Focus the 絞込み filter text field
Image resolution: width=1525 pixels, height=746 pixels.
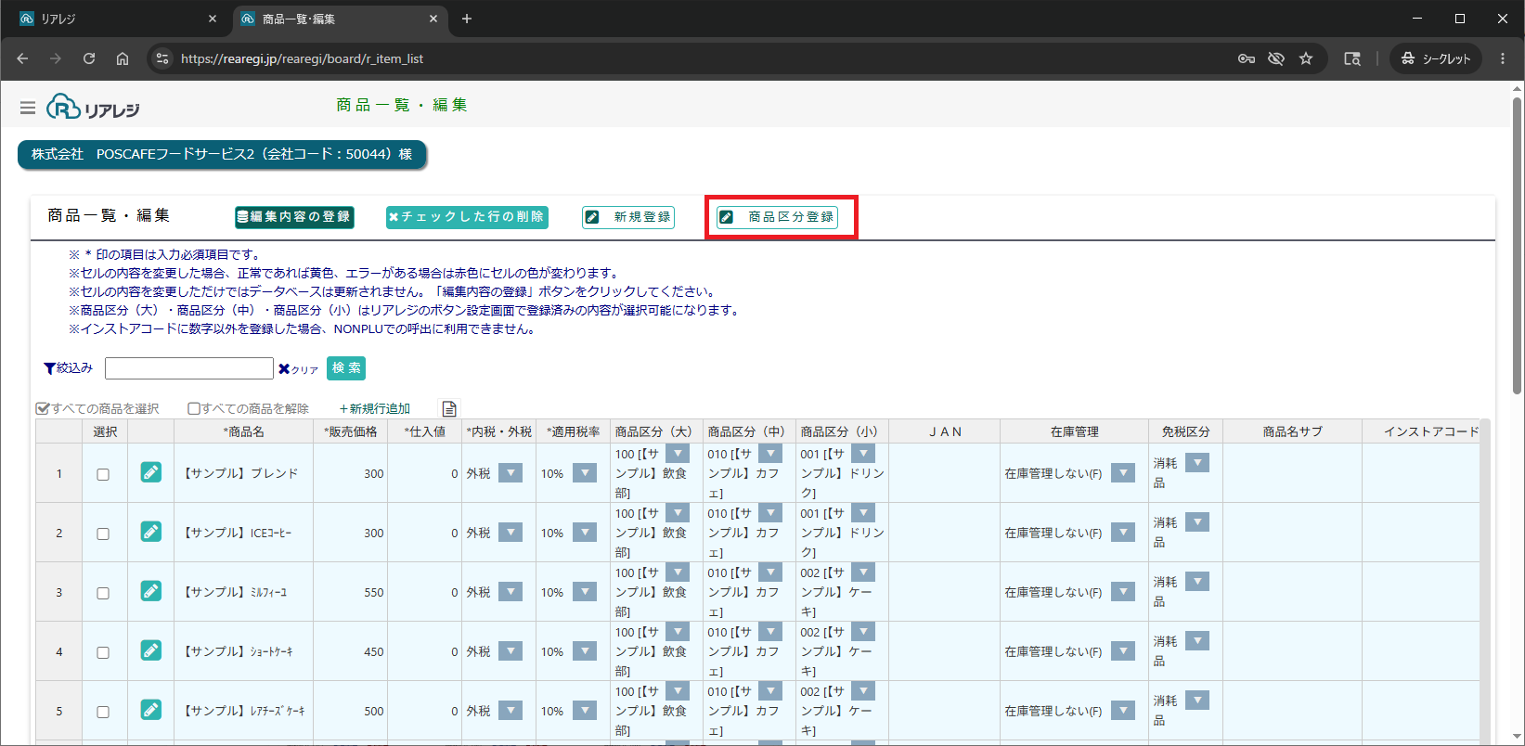(189, 368)
